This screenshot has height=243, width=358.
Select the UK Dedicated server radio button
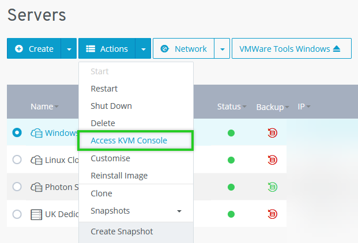[x=17, y=214]
